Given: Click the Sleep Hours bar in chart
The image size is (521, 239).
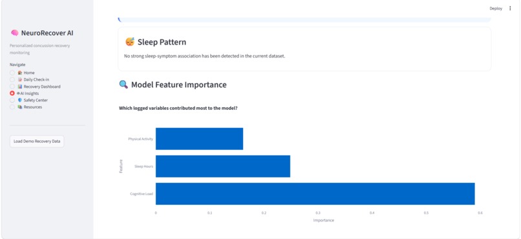Looking at the screenshot, I should (x=223, y=166).
